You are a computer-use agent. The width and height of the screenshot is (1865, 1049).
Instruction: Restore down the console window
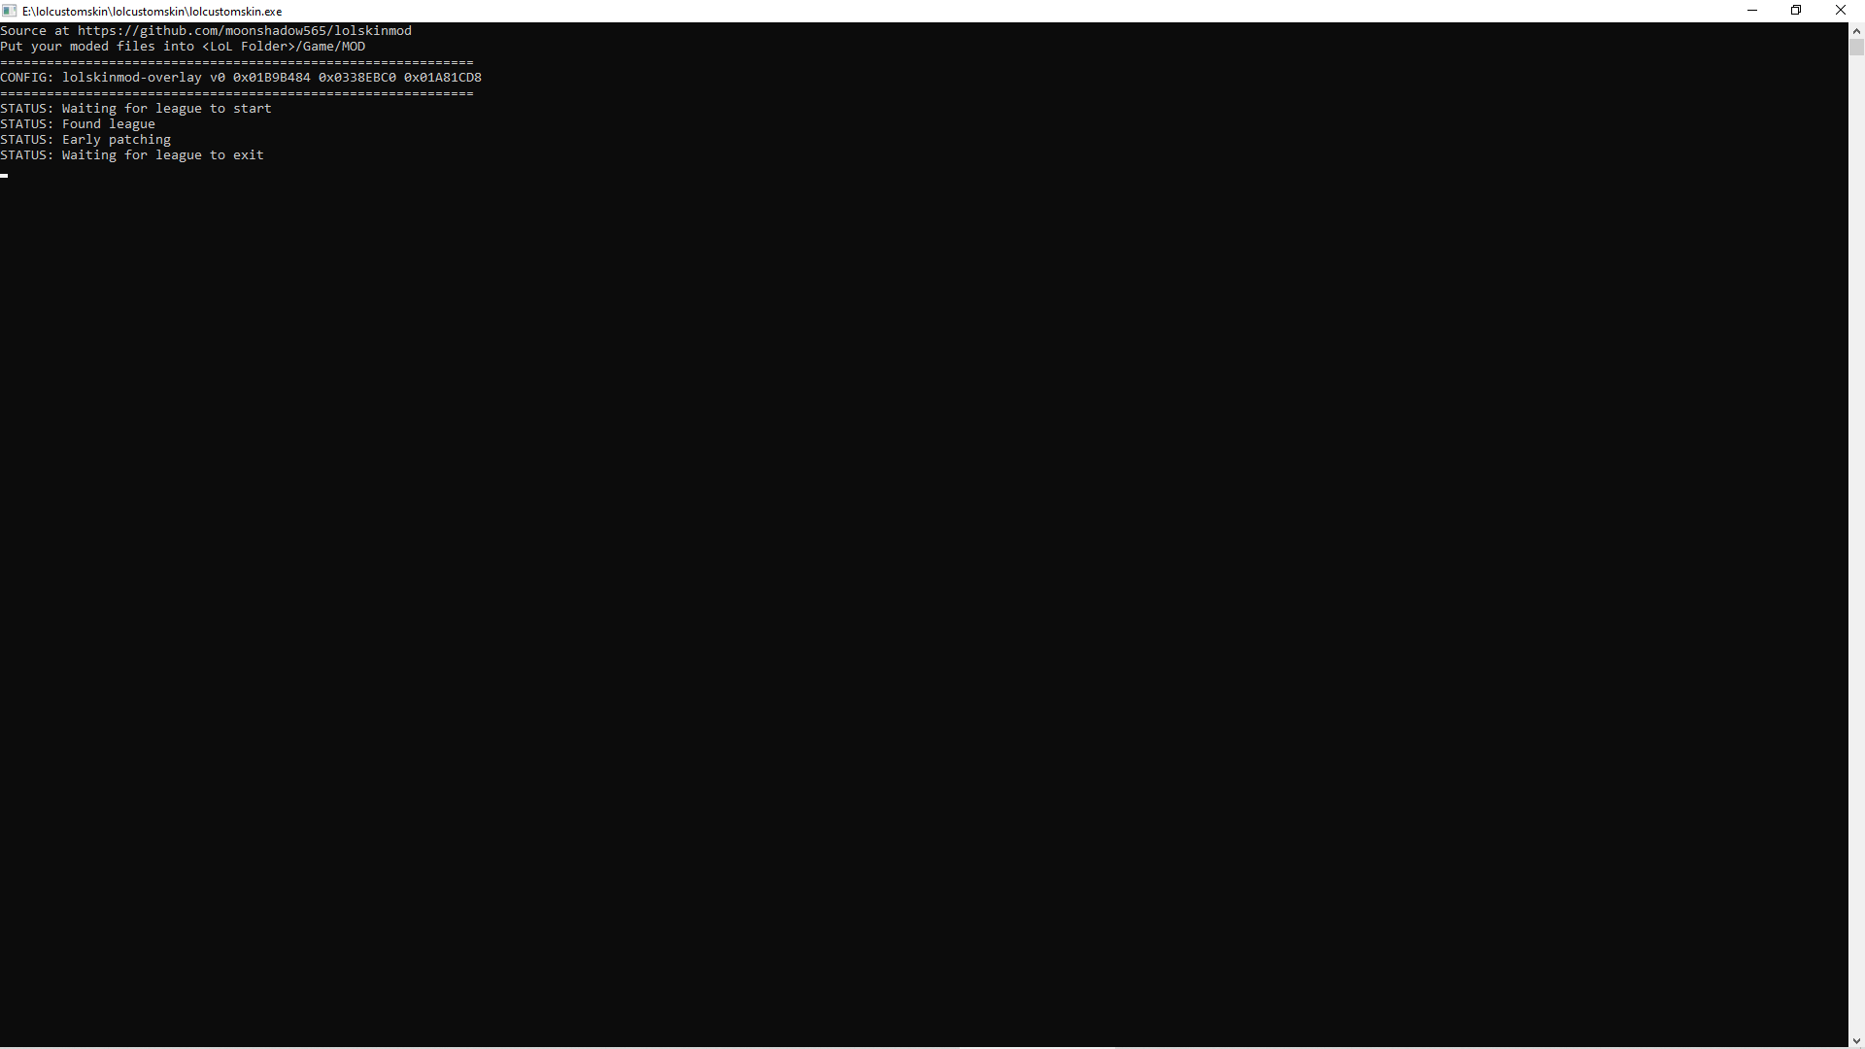pyautogui.click(x=1796, y=11)
